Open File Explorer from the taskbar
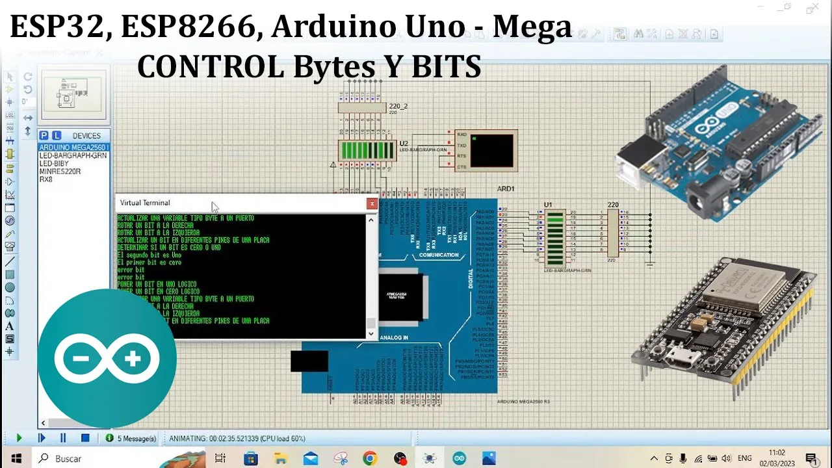 coord(281,458)
